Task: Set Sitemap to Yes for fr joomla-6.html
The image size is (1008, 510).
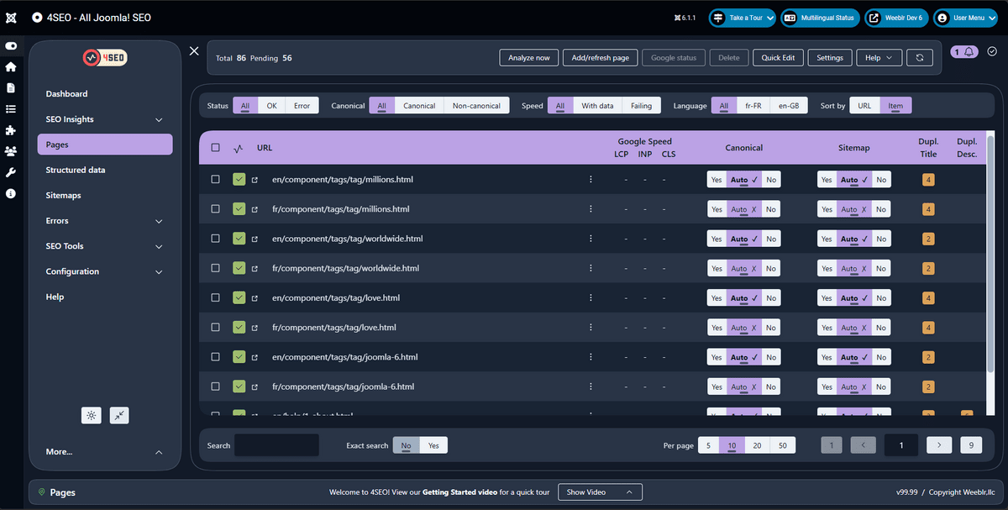Action: tap(827, 386)
